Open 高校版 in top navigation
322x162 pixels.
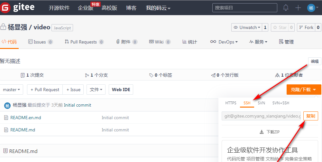pyautogui.click(x=109, y=8)
